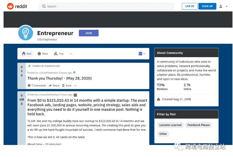Filter by Lessons Learned flair
This screenshot has height=157, width=233.
coord(170,125)
